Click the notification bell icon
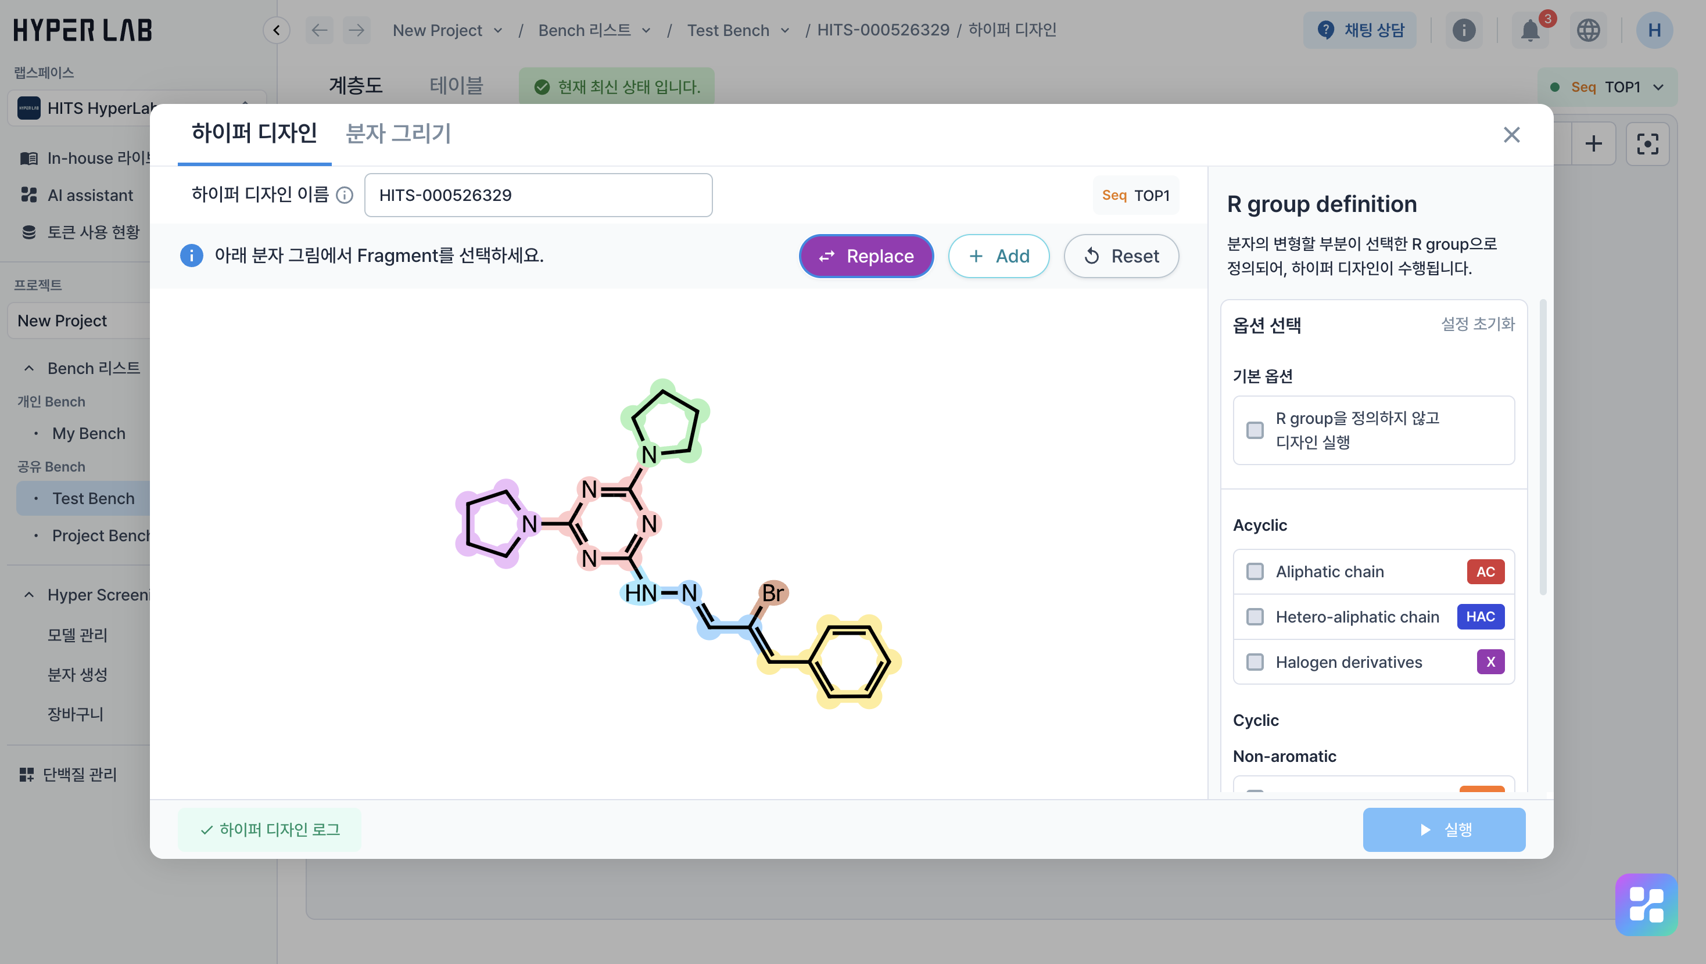The height and width of the screenshot is (964, 1706). pyautogui.click(x=1529, y=30)
